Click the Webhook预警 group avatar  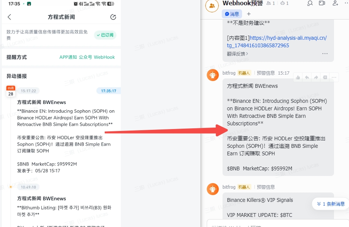[x=212, y=6]
